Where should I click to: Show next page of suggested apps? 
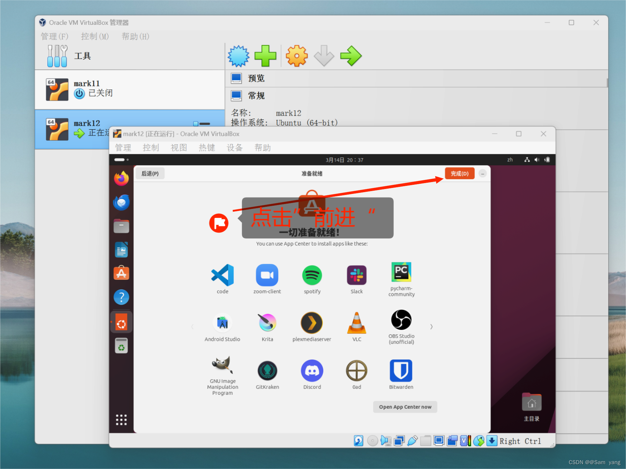(x=431, y=327)
